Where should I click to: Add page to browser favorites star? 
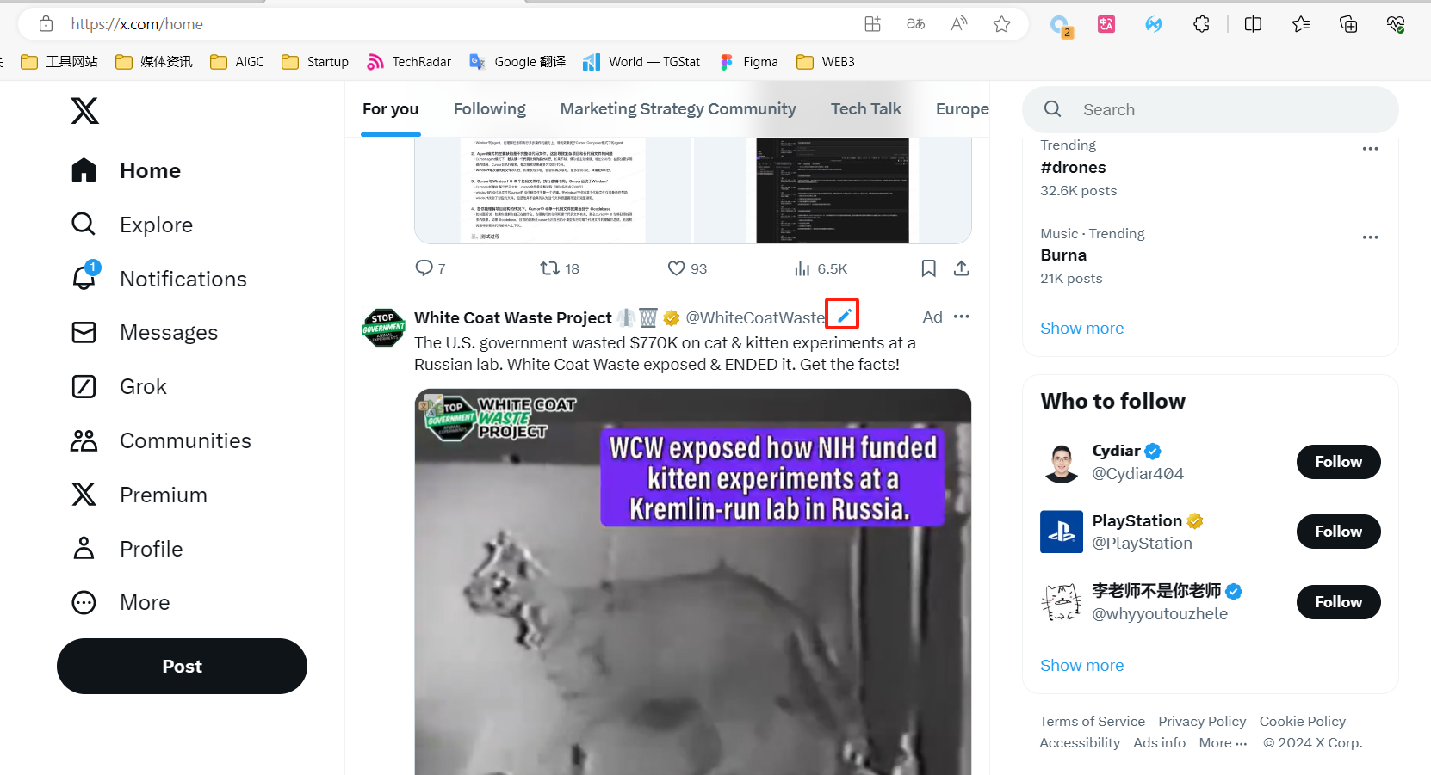click(1001, 24)
